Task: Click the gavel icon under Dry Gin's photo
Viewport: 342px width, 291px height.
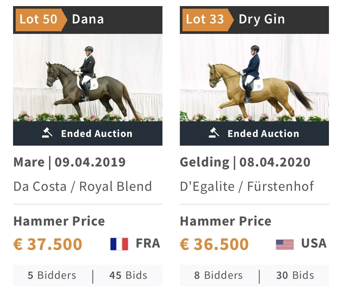Action: click(214, 133)
